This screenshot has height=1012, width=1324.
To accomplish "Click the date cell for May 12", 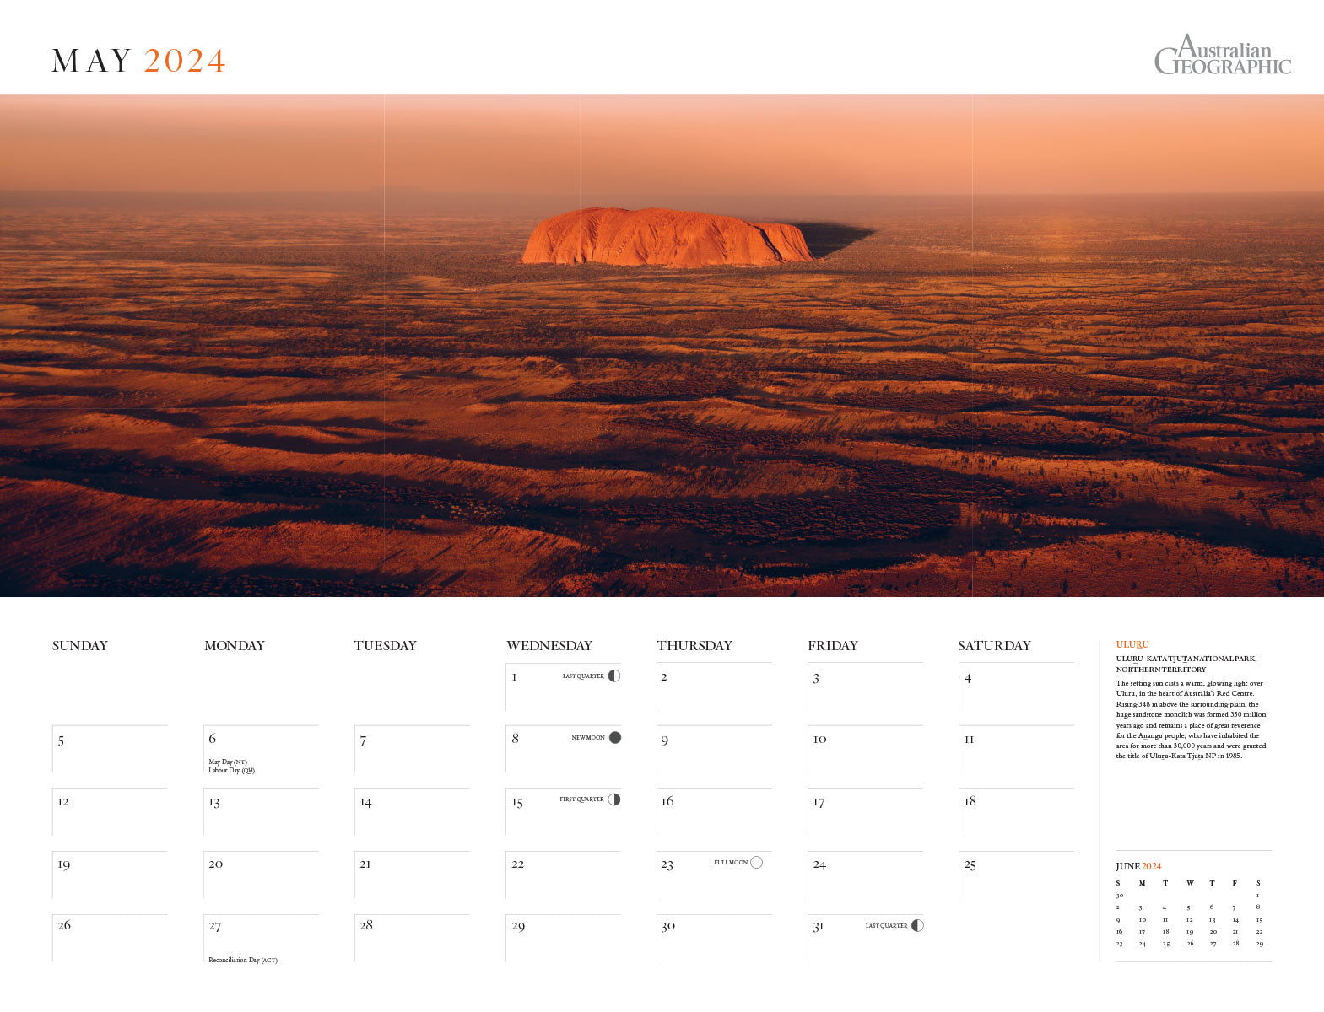I will [x=110, y=811].
